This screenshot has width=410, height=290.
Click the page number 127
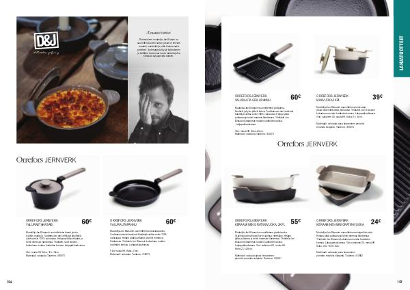coord(399,282)
